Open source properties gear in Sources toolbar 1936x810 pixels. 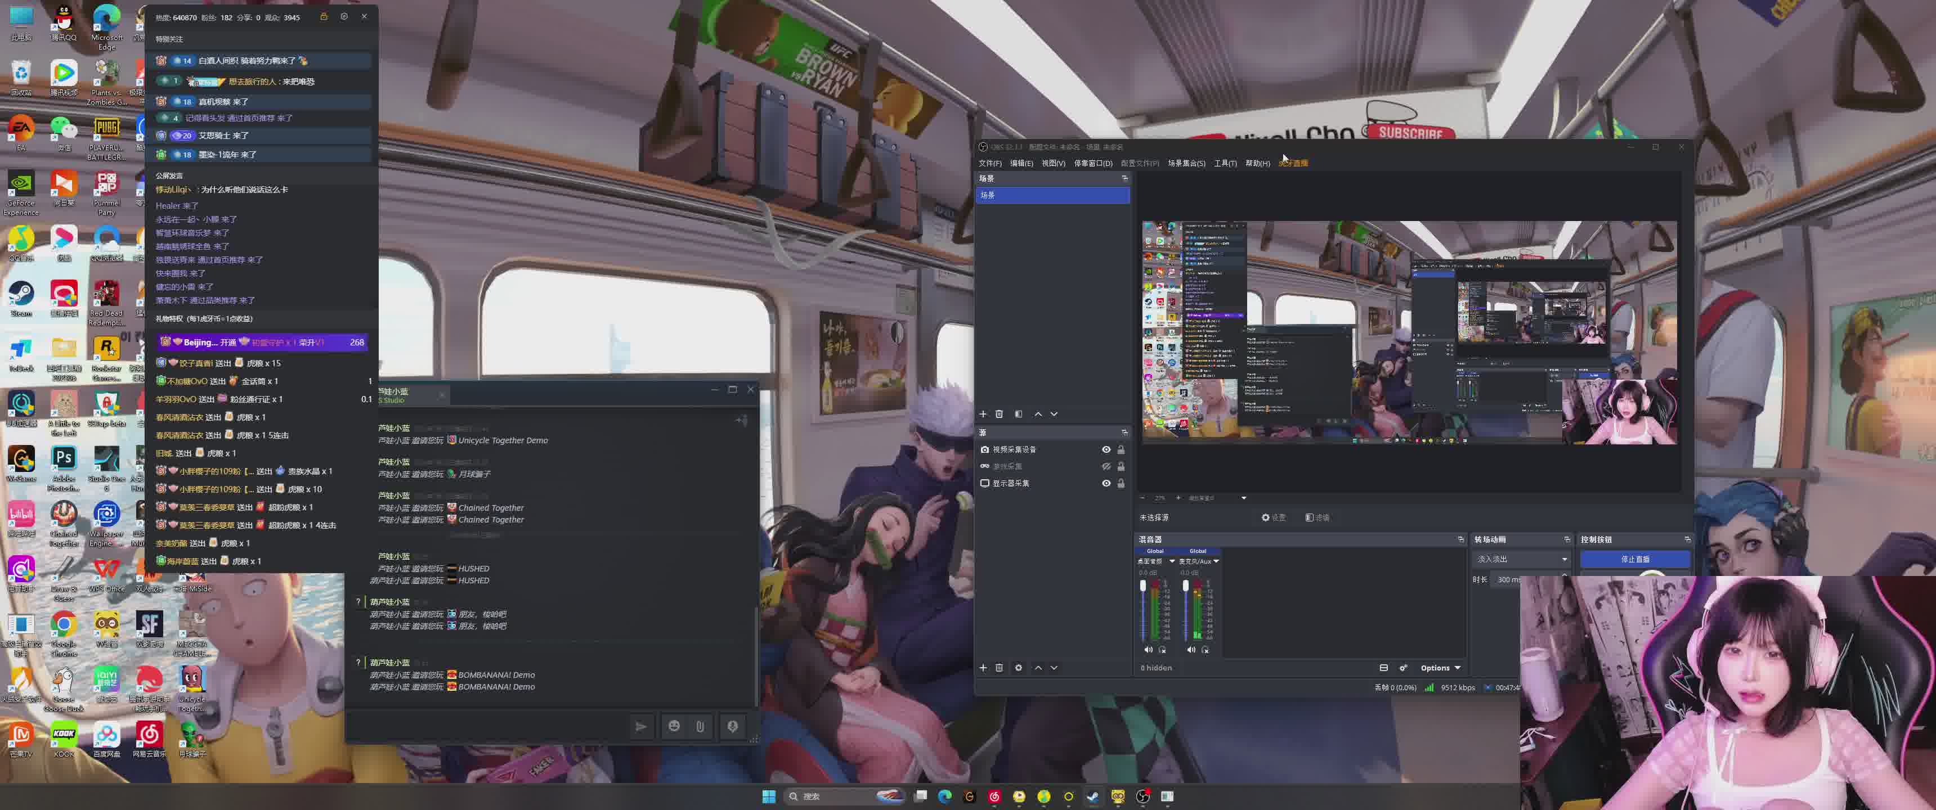(x=1018, y=668)
